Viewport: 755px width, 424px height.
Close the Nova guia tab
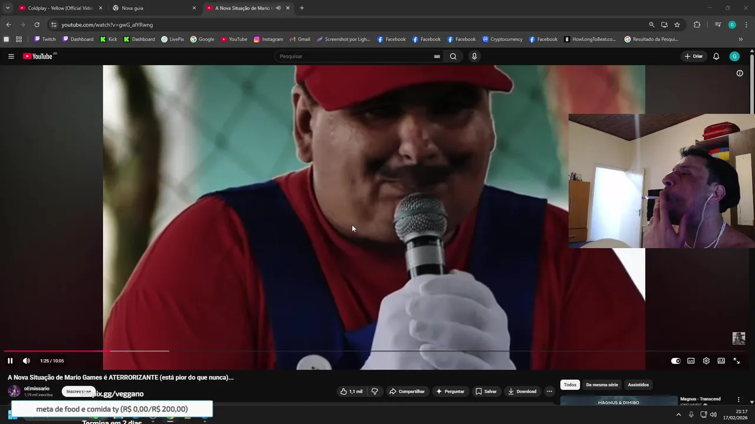pyautogui.click(x=194, y=8)
